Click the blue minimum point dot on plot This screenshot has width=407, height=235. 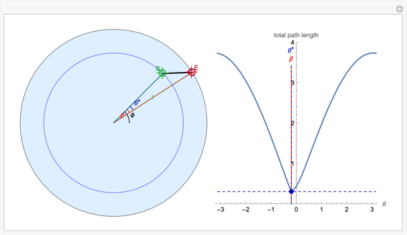pos(292,191)
